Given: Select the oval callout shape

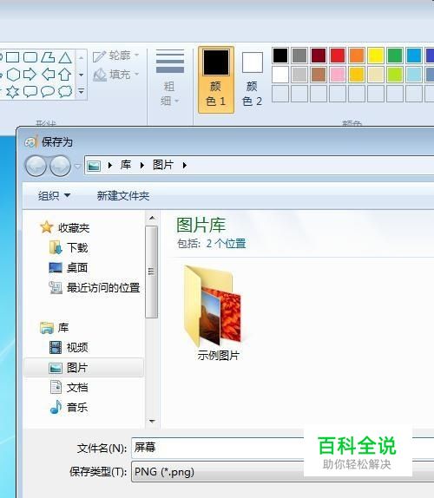Looking at the screenshot, I should (48, 92).
